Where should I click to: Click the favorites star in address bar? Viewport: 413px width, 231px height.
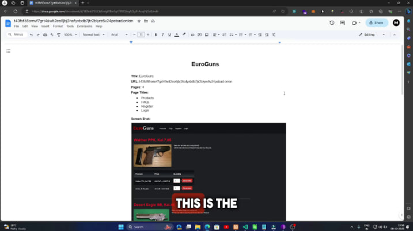point(283,12)
